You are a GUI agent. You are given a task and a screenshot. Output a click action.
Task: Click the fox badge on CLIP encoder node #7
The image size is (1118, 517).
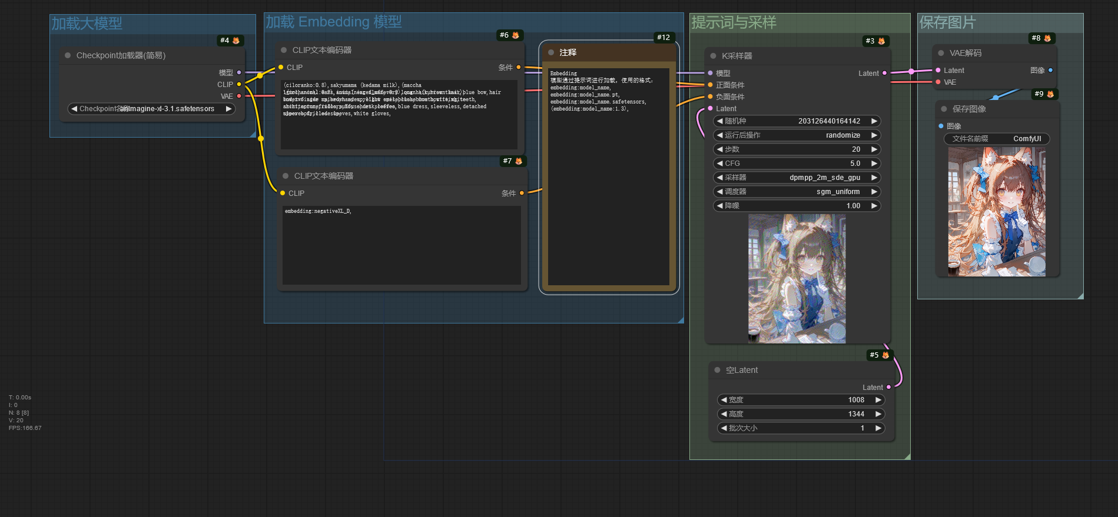[519, 161]
